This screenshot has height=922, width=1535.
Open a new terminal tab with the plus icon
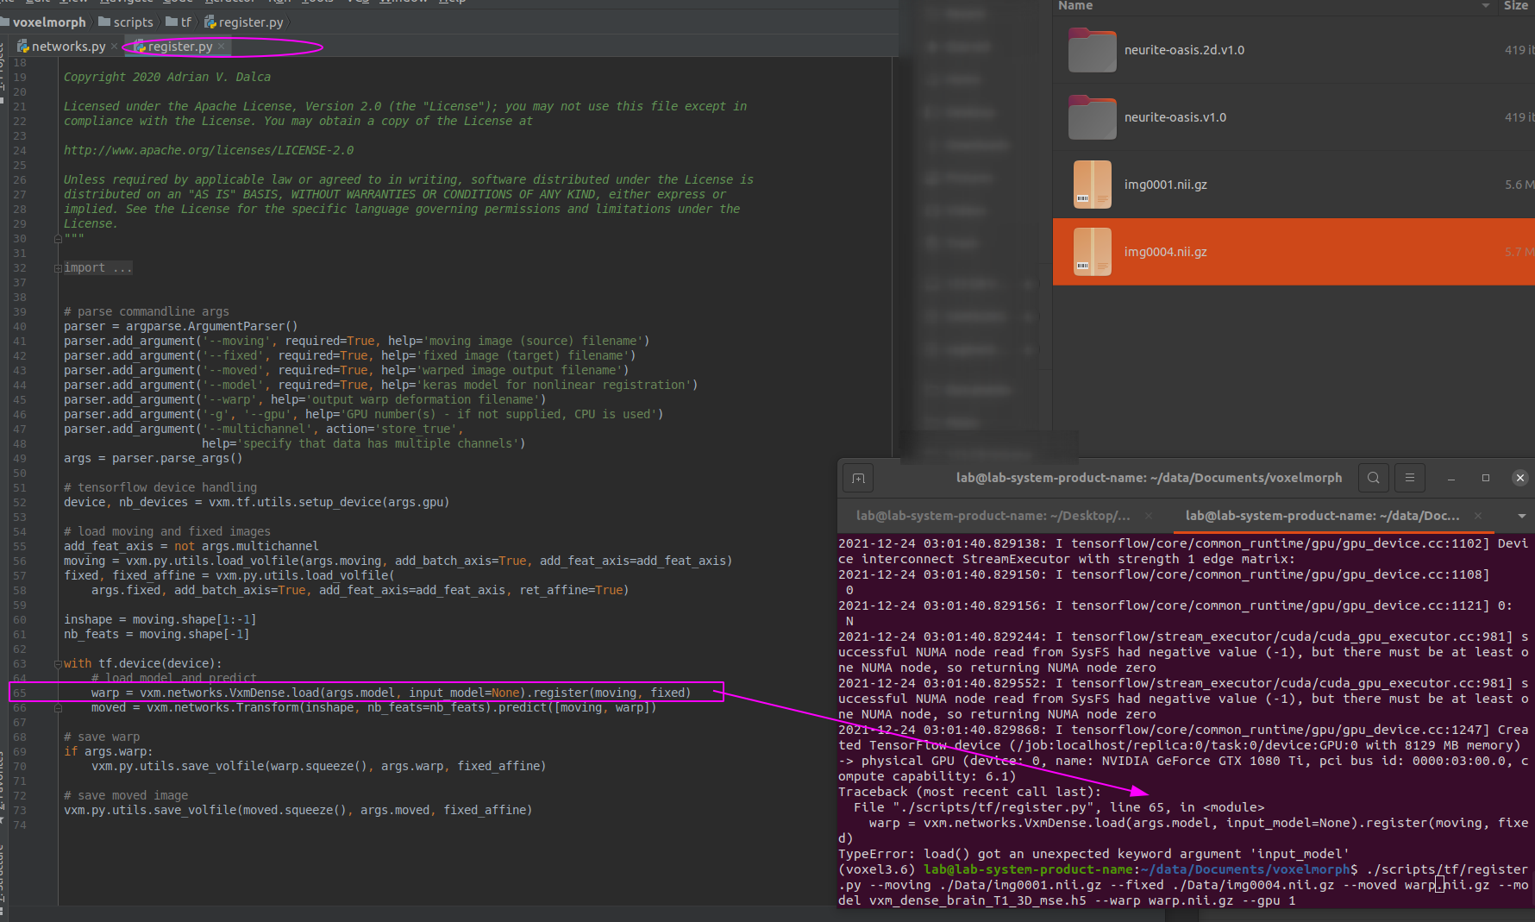(x=858, y=477)
